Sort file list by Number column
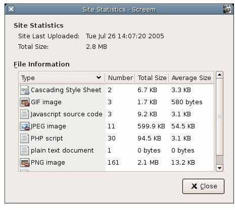235x210 pixels. tap(120, 78)
